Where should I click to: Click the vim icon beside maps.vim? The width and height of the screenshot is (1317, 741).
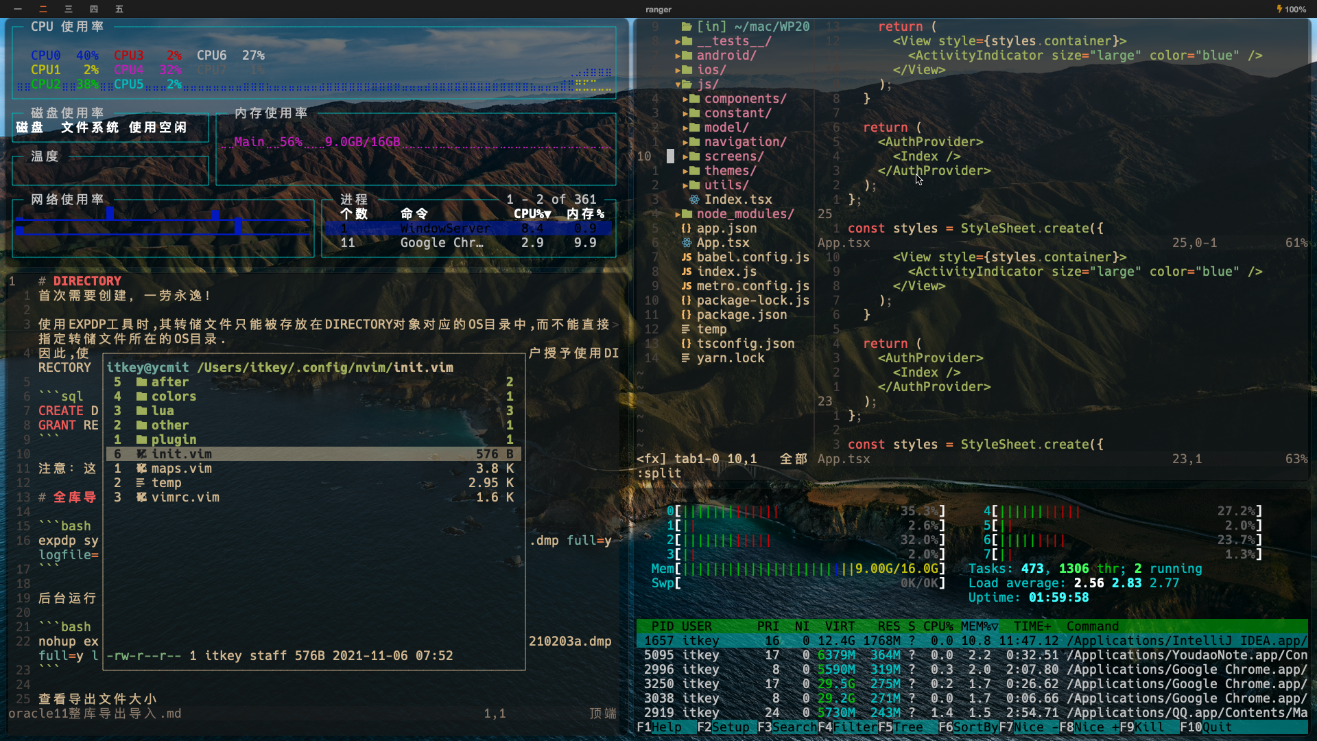[141, 469]
